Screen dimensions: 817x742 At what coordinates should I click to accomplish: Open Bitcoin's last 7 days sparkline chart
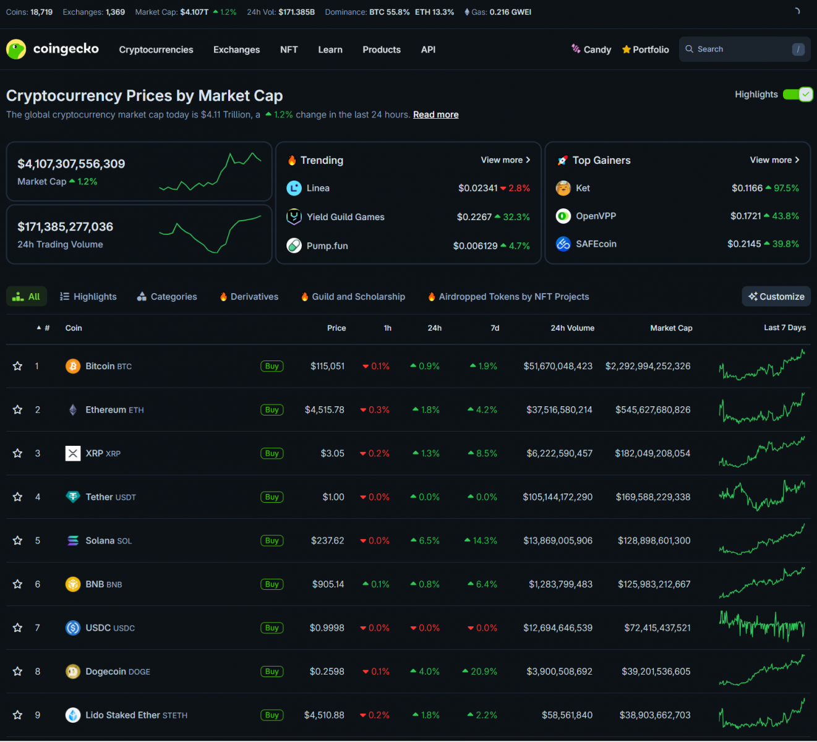[762, 366]
